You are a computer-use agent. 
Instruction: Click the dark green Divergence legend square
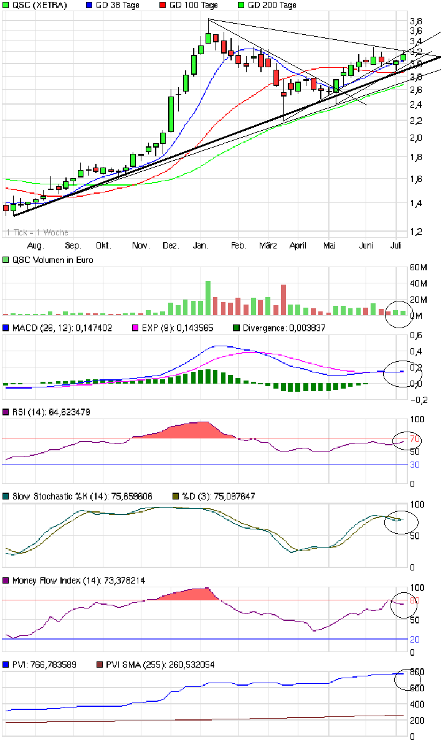click(x=237, y=328)
